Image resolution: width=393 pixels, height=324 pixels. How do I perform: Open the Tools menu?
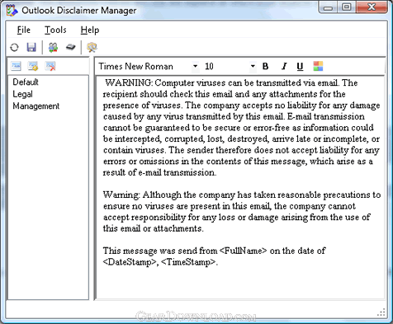[x=55, y=30]
